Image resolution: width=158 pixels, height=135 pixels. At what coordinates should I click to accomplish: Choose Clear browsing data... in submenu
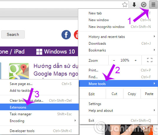pos(39,101)
